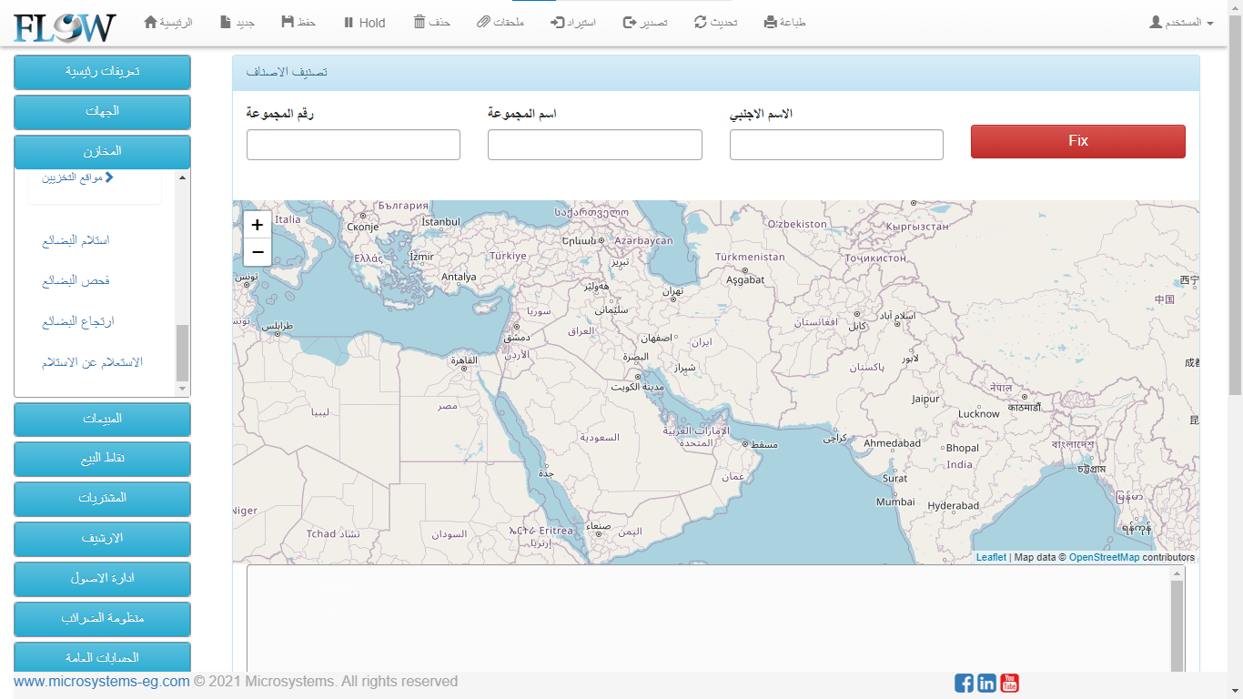The image size is (1243, 699).
Task: Click the refresh arrows icon
Action: click(701, 22)
